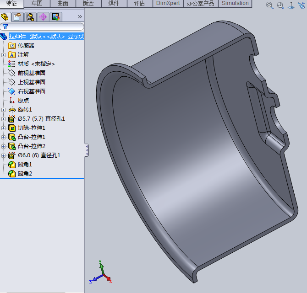
Task: Open the PropertyManager tab icon
Action: coord(17,17)
